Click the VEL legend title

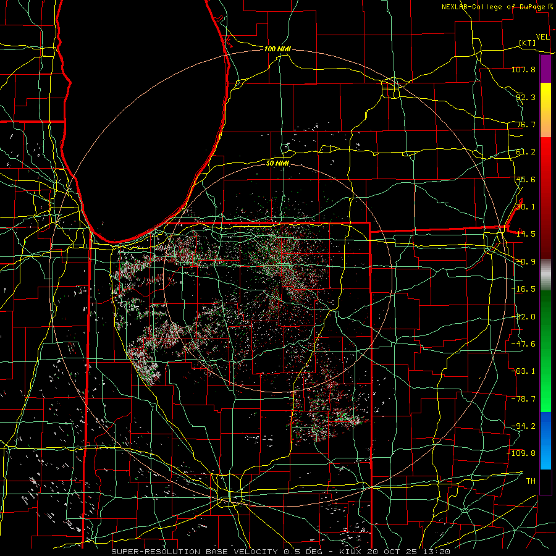coord(542,37)
